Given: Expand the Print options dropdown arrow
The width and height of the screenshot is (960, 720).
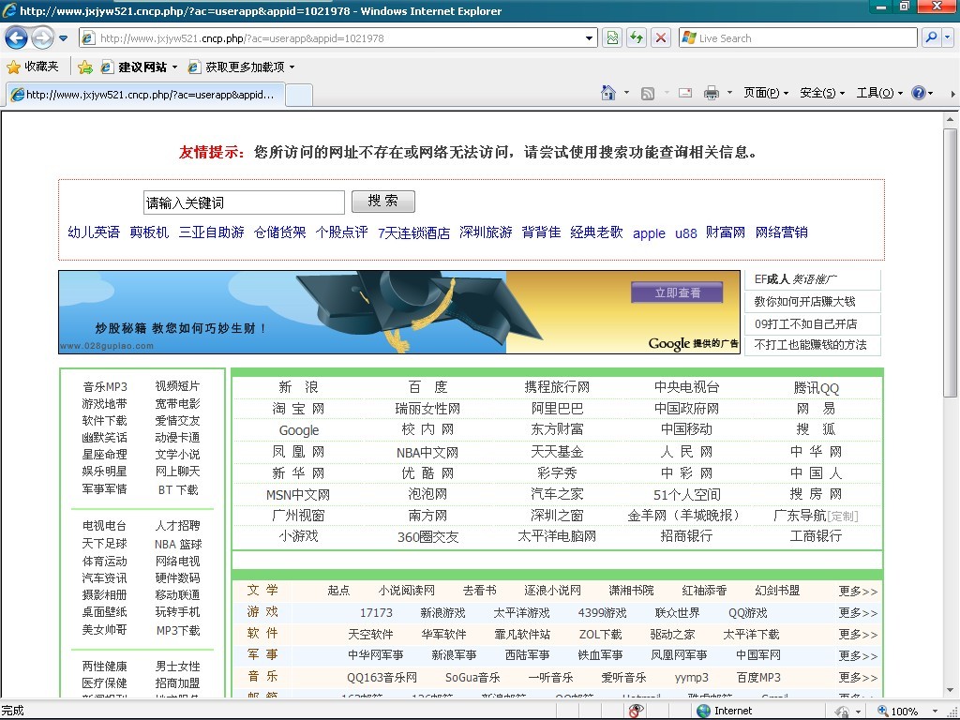Looking at the screenshot, I should 729,93.
